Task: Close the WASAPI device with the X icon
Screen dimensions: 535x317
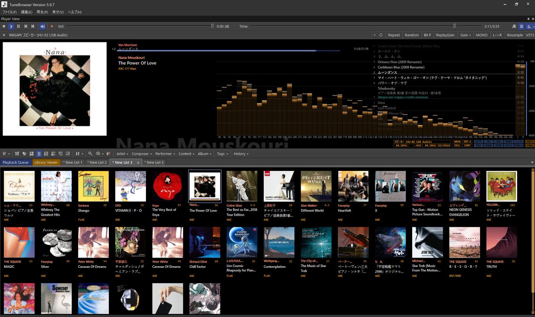Action: (x=4, y=35)
